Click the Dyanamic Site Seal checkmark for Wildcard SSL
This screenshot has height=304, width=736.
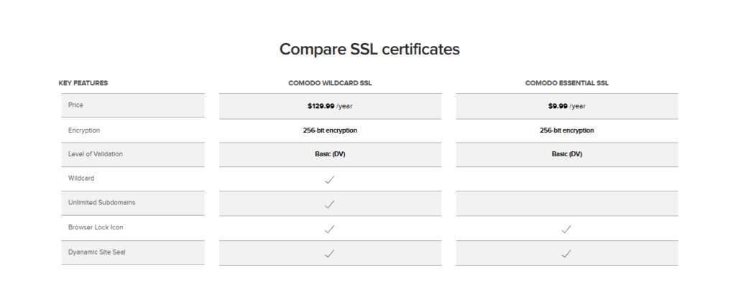pyautogui.click(x=329, y=253)
